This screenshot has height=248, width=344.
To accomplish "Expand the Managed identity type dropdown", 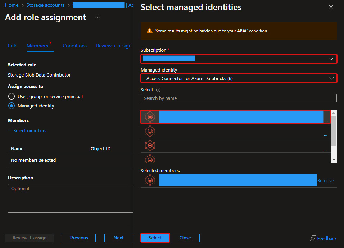I will coord(239,78).
